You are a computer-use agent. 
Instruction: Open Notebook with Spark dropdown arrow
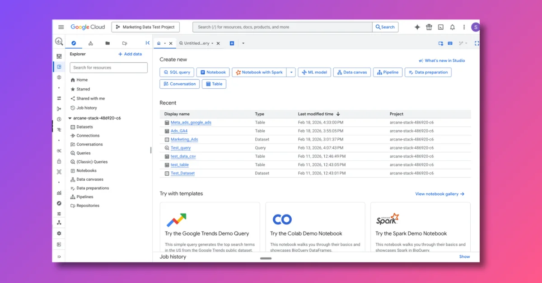291,72
